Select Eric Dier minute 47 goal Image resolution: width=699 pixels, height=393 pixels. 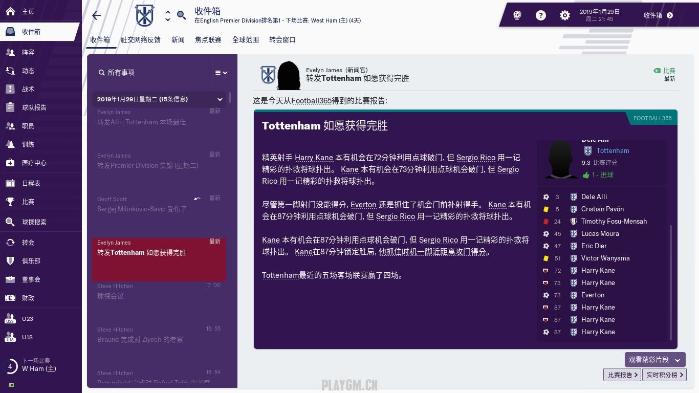point(603,246)
